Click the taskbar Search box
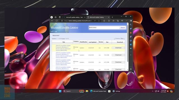 [74, 91]
